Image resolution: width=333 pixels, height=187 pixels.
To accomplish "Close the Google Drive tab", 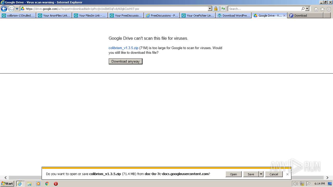I will click(x=284, y=16).
